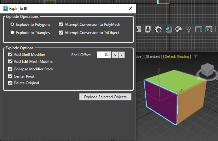Click the orange side face of the cube
Viewport: 218px width, 141px height.
[191, 103]
